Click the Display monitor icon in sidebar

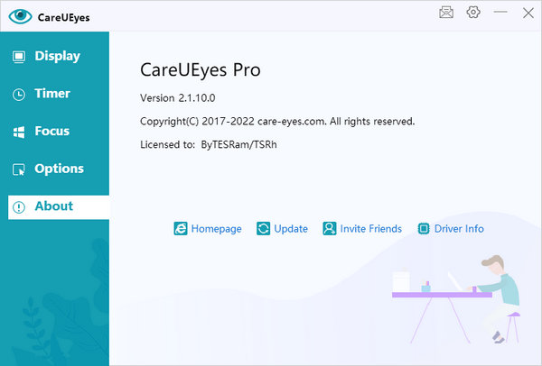tap(18, 56)
